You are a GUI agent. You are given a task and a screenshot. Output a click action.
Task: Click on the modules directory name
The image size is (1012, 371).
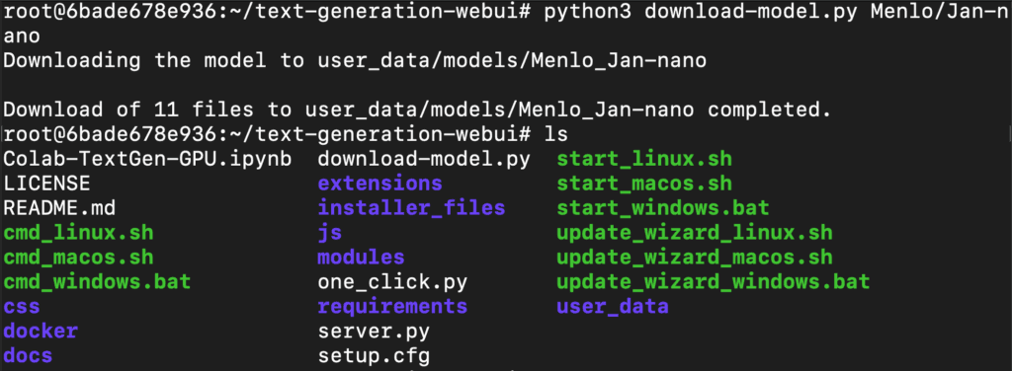(361, 257)
